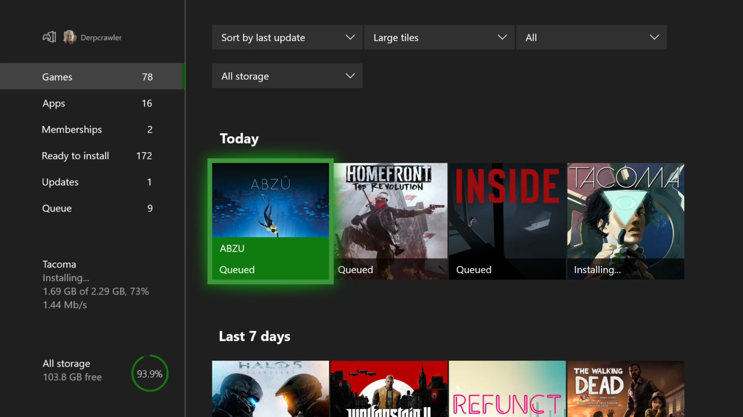The image size is (743, 417).
Task: Select the INSIDE game tile
Action: (507, 221)
